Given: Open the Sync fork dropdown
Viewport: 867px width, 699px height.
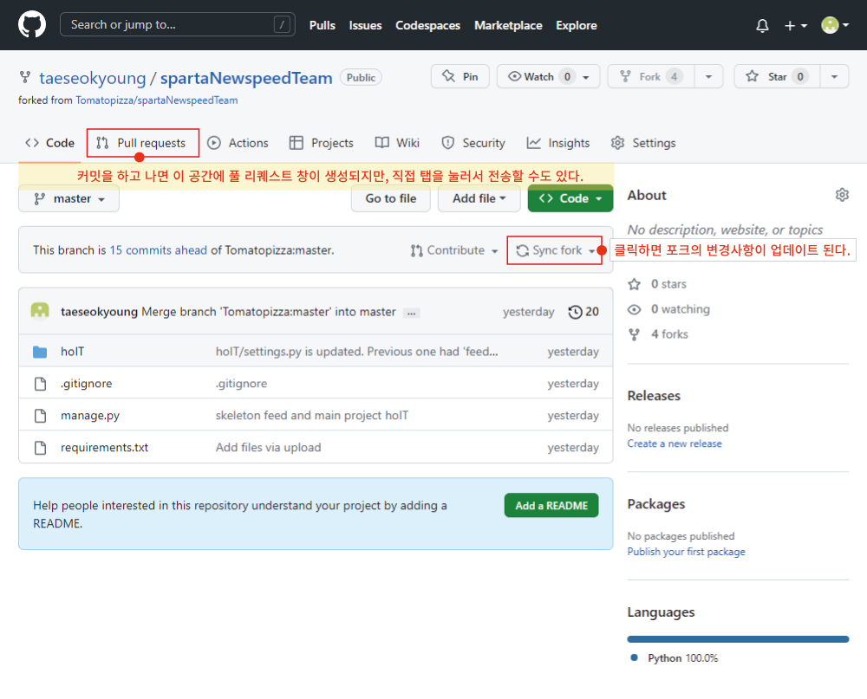Looking at the screenshot, I should [x=555, y=250].
